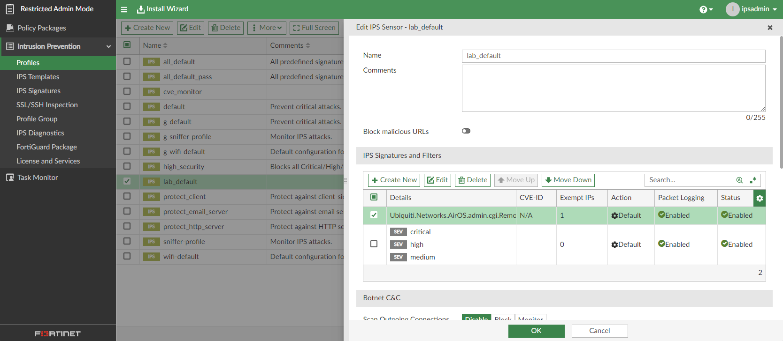Screen dimensions: 783x341
Task: Click OK to save the sensor
Action: [536, 331]
